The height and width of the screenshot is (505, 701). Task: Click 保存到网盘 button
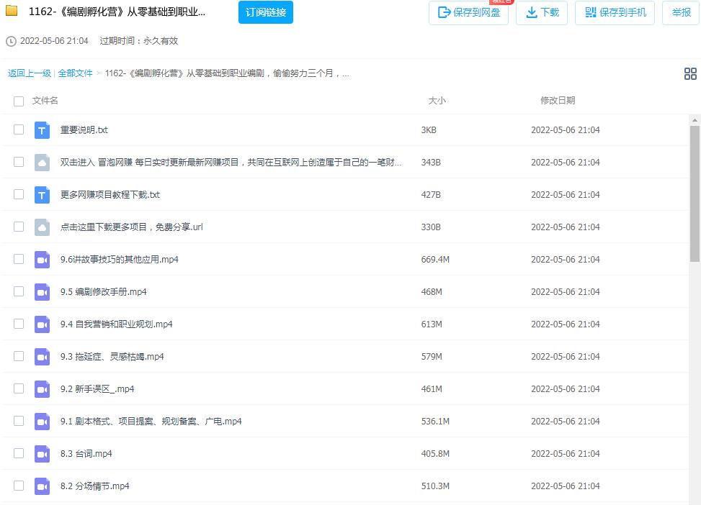[468, 12]
